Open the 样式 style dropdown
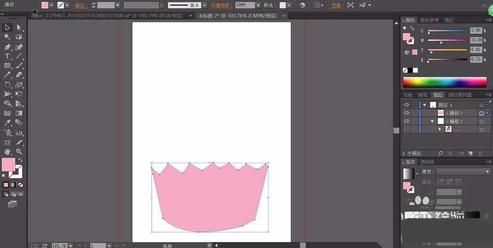493x248 pixels. [289, 5]
